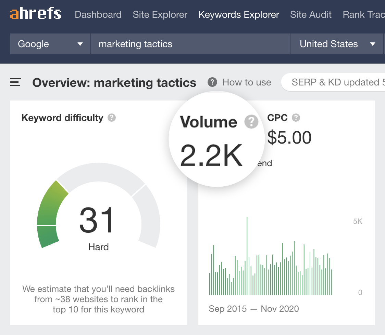The width and height of the screenshot is (385, 335).
Task: Expand the United States country dropdown
Action: 336,44
